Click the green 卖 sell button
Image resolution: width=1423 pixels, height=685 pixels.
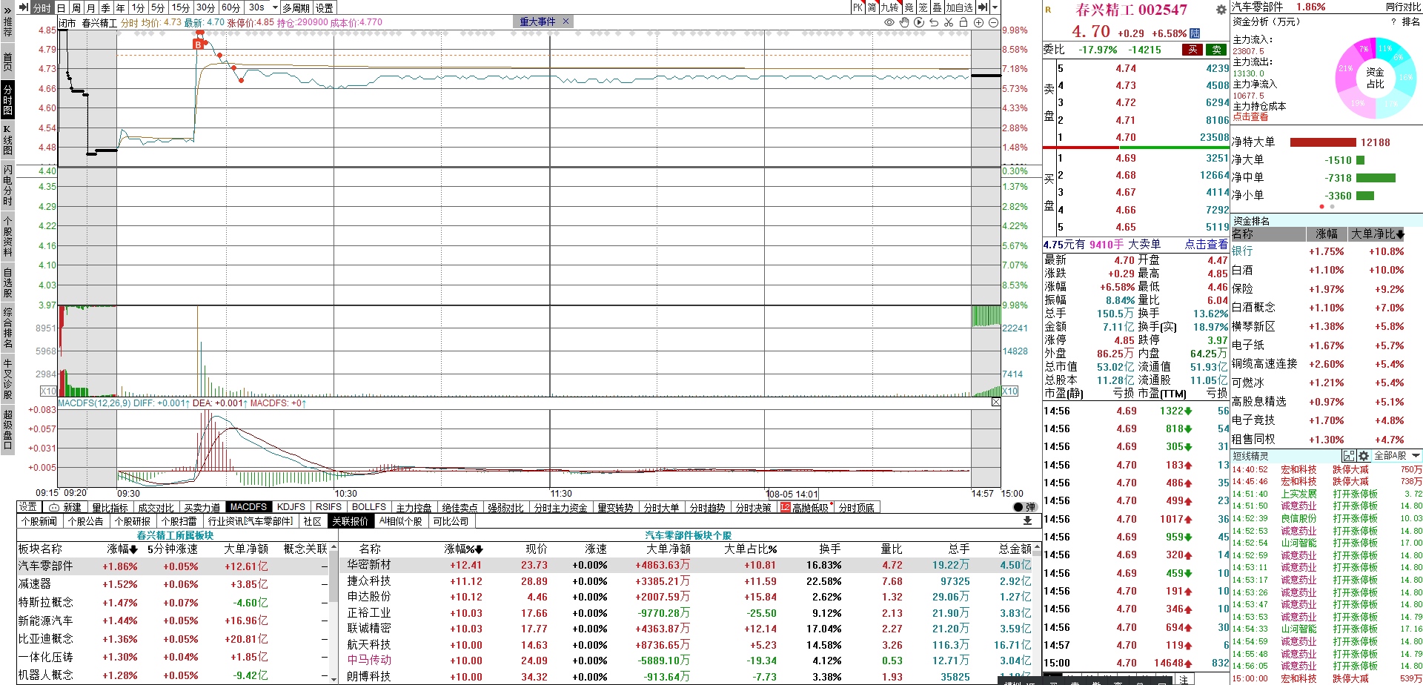(1216, 50)
